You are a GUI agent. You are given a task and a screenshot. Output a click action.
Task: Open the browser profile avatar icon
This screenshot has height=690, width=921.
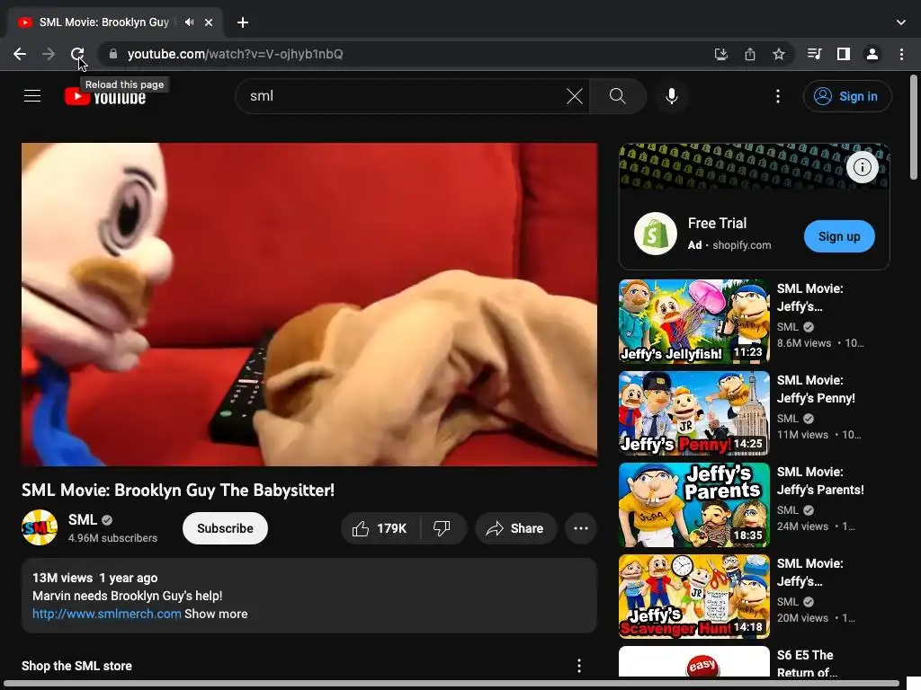(x=872, y=54)
